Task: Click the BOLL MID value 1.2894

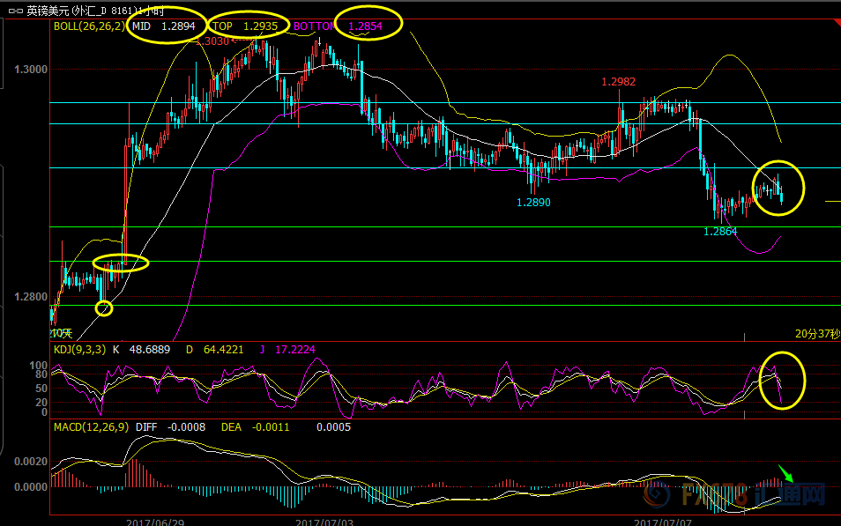Action: click(x=178, y=26)
